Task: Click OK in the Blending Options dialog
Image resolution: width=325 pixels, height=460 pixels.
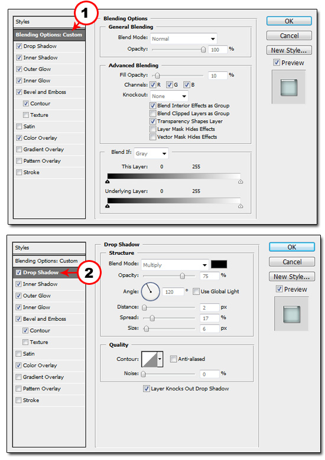Action: pos(289,21)
